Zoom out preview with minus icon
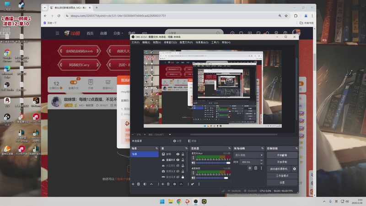Viewport: 366px width, 206px height. pos(133,135)
